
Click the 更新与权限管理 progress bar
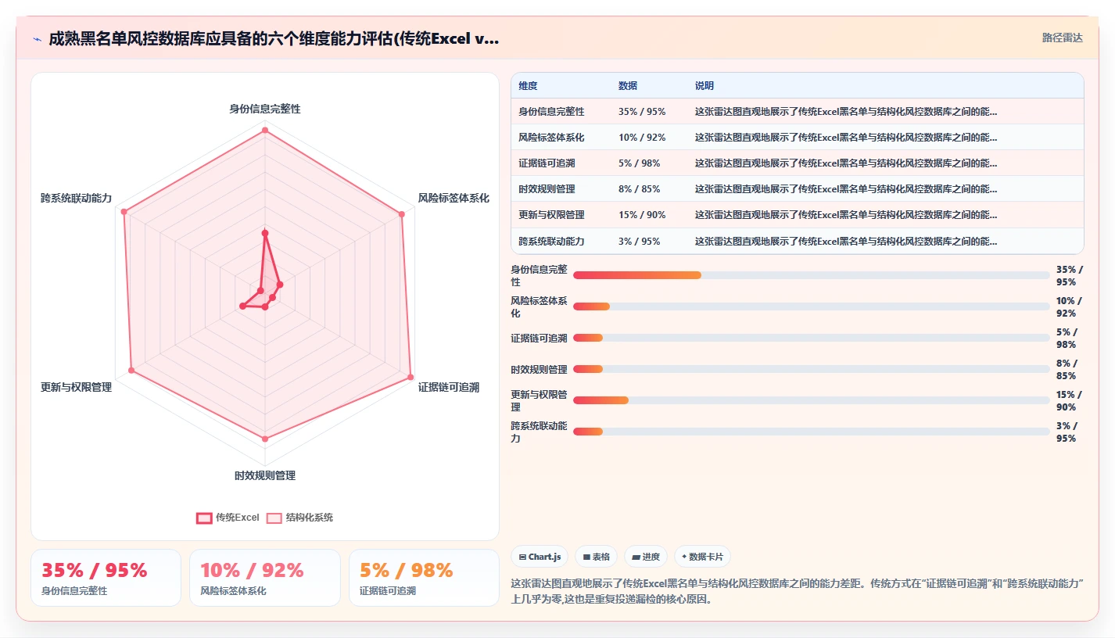[812, 400]
